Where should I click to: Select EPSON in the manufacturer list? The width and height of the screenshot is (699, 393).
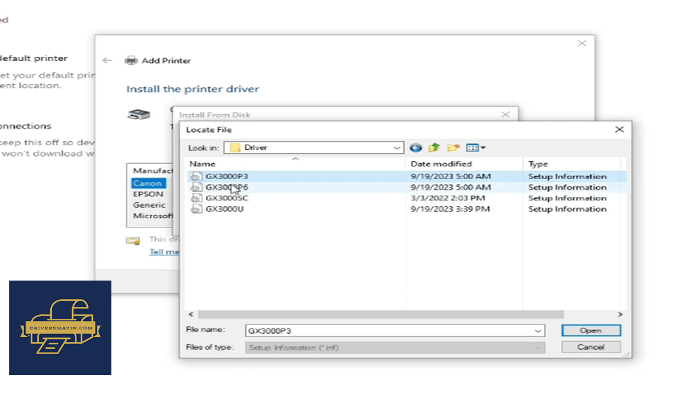(x=148, y=194)
